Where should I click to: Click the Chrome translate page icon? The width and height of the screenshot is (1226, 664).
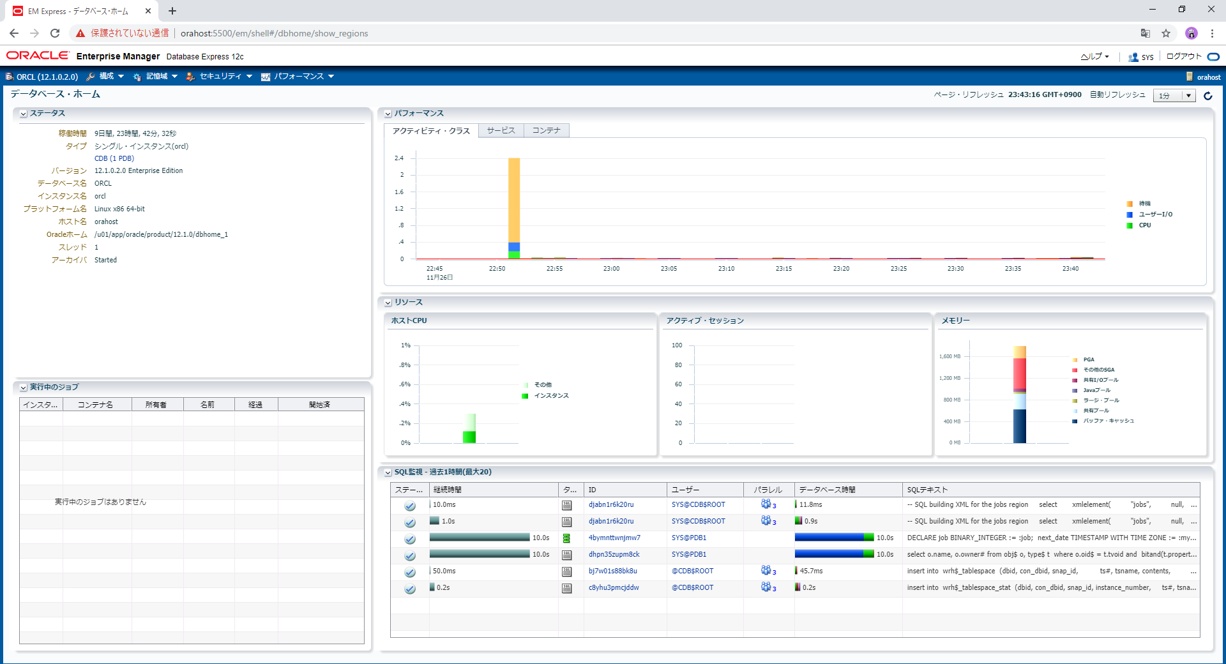tap(1146, 33)
